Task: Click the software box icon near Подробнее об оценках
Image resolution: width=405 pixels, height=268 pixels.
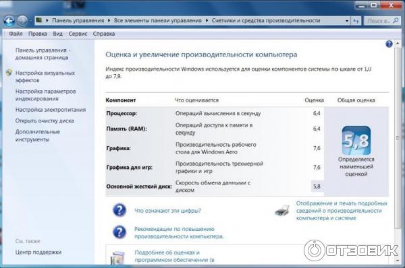Action: click(117, 258)
